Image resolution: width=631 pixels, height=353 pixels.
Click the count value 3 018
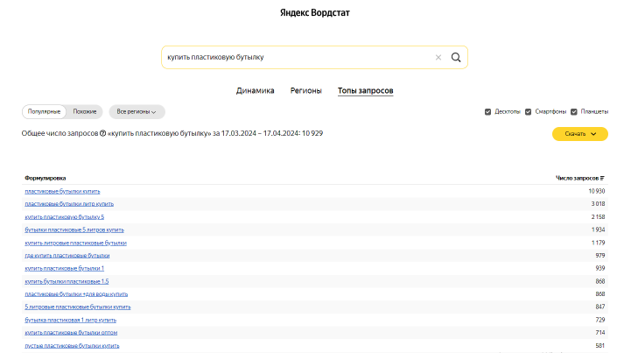pos(598,204)
